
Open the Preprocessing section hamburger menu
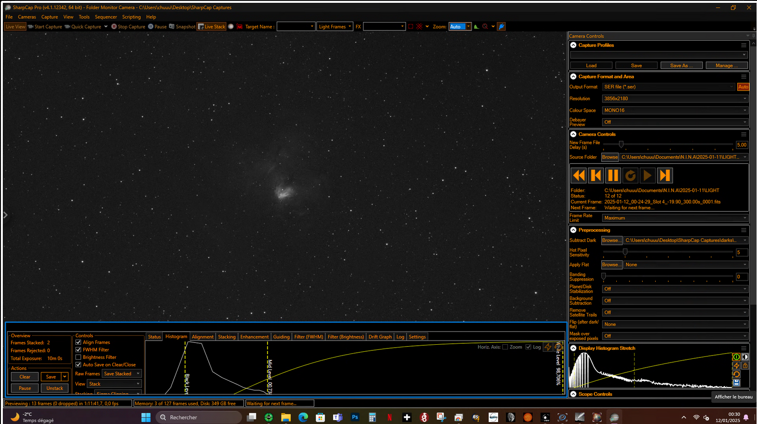[x=743, y=230]
